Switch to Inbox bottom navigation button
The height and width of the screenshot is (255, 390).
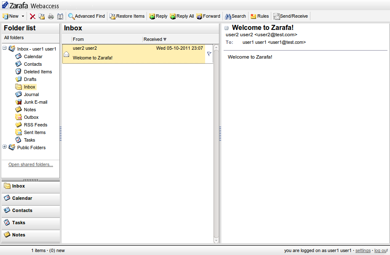[x=31, y=186]
